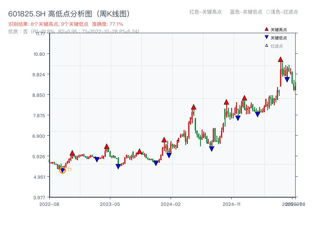328x246 pixels.
Task: Click the 6.900 y-axis label
Action: (39, 136)
